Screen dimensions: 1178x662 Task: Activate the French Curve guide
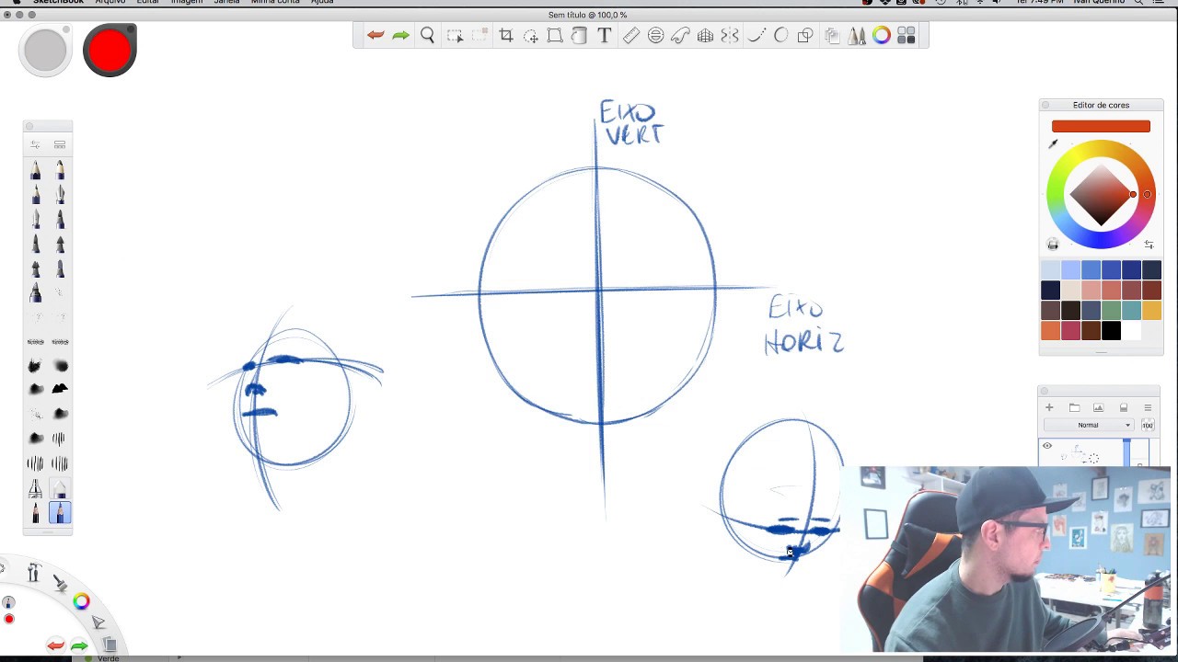(x=680, y=36)
